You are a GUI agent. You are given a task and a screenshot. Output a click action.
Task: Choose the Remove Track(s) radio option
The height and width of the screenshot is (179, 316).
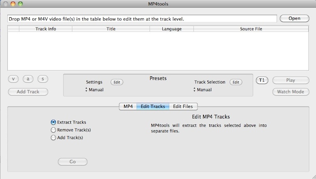coord(53,130)
